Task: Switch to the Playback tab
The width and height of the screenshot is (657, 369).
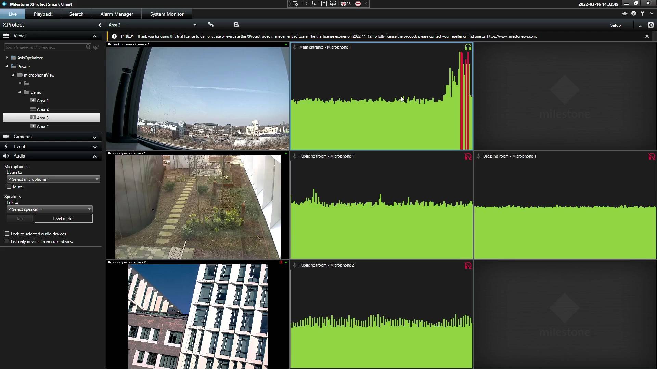Action: (43, 14)
